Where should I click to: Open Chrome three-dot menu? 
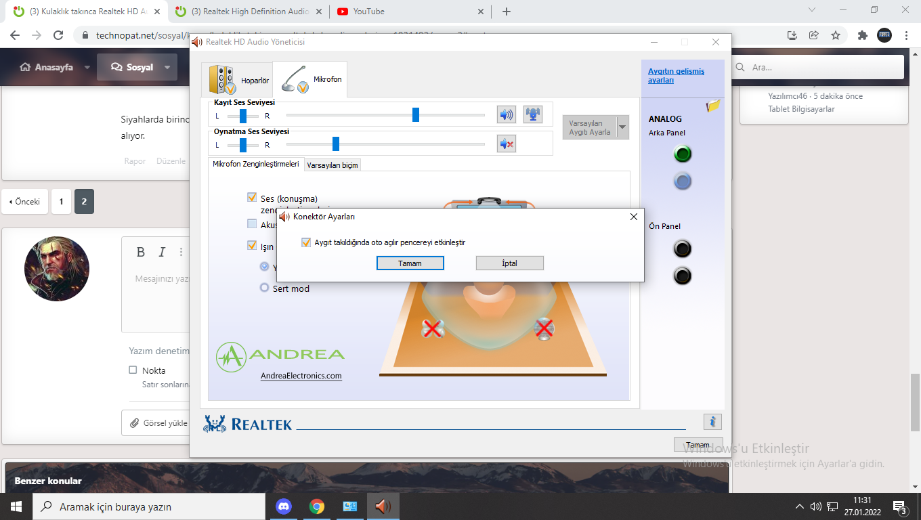tap(906, 35)
